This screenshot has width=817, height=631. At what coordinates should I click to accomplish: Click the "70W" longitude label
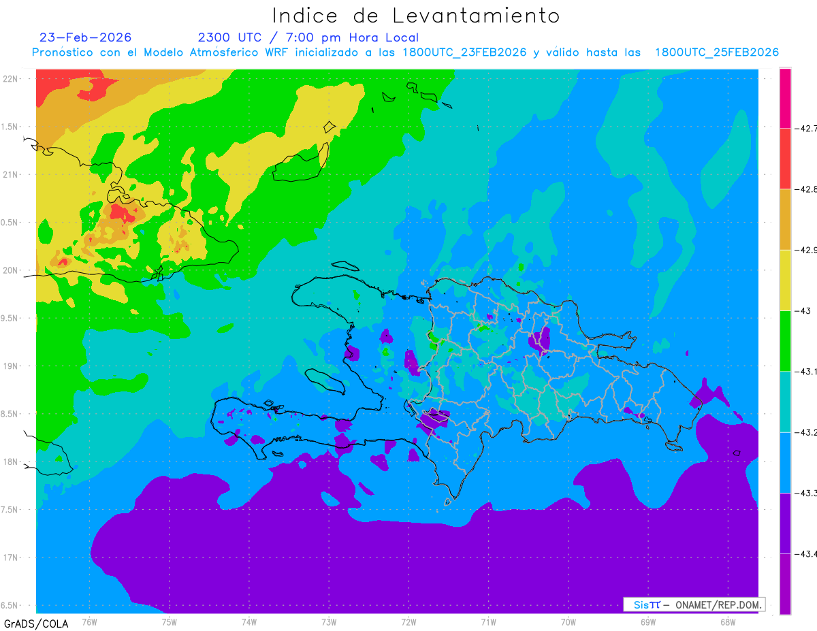[x=568, y=621]
